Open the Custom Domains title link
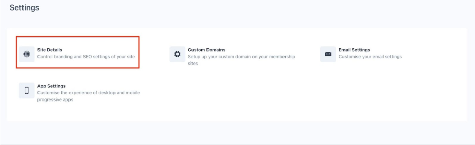This screenshot has width=475, height=145. [206, 50]
